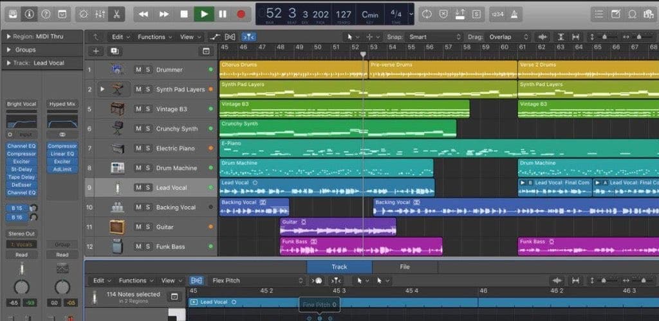659x321 pixels.
Task: Switch to the File tab in editor
Action: point(404,266)
